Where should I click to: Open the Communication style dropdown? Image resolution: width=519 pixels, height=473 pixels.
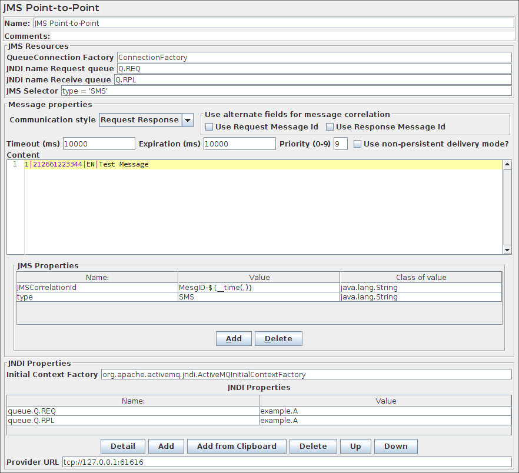click(187, 120)
